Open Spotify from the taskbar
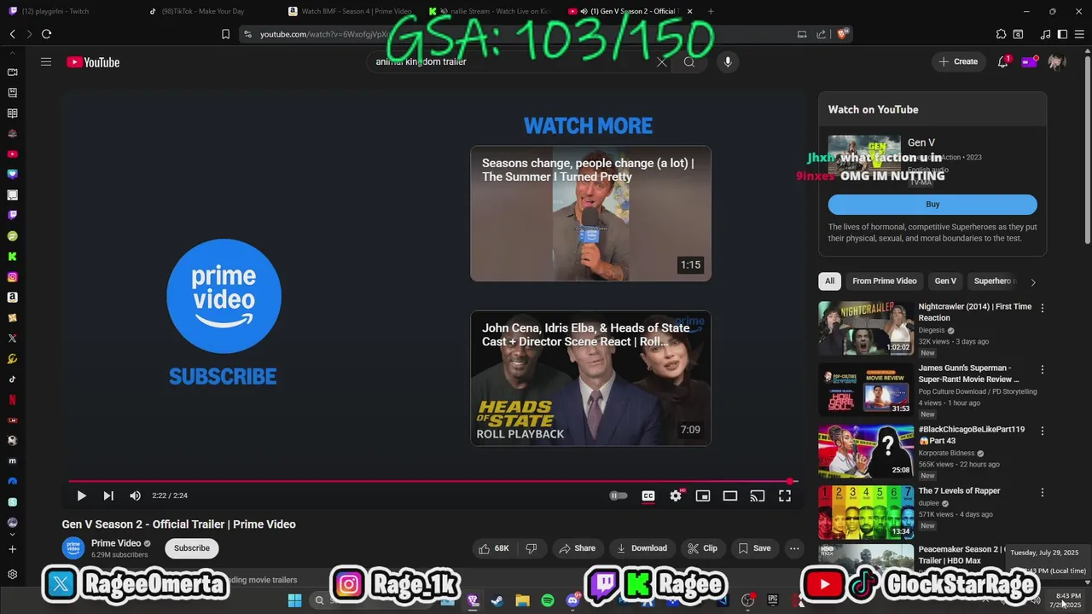The width and height of the screenshot is (1092, 614). click(548, 600)
